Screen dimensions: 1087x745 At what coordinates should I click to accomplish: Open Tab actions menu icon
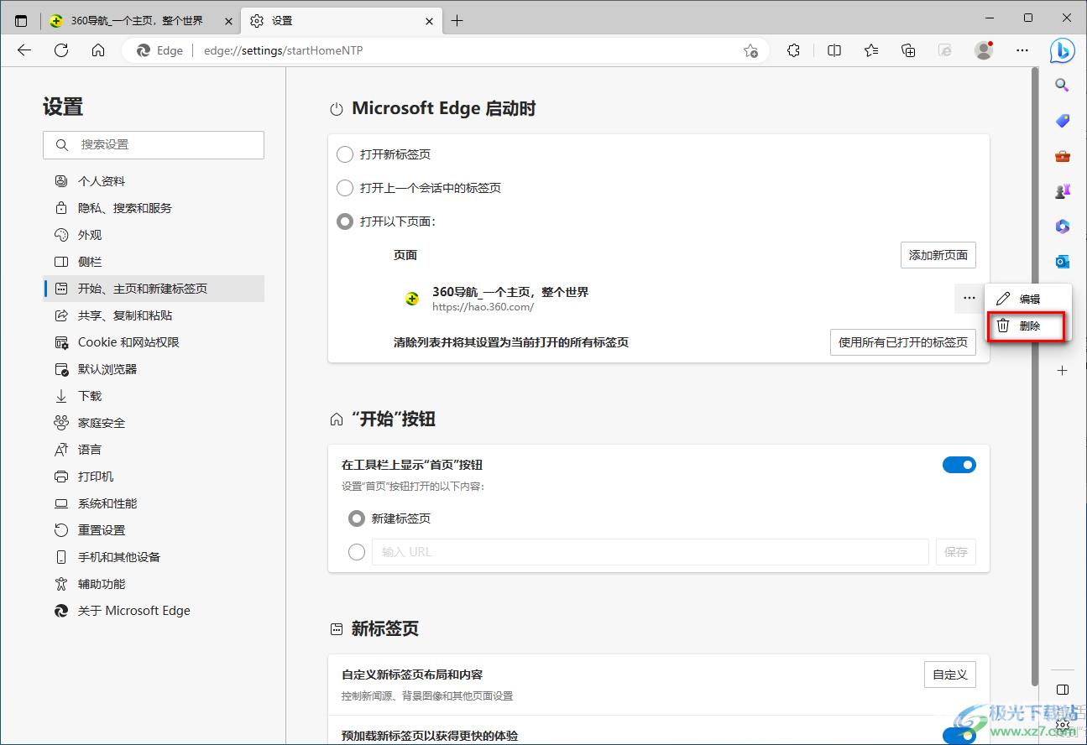tap(21, 21)
